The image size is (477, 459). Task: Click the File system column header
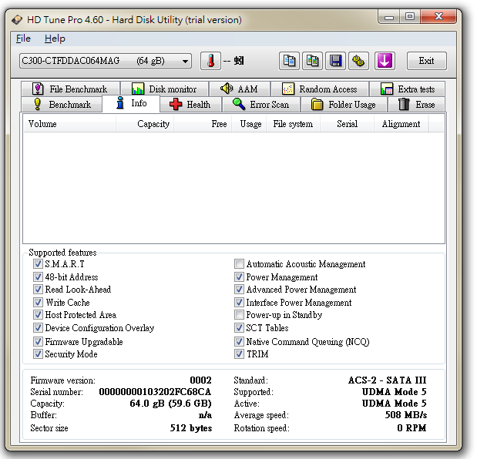pos(294,124)
